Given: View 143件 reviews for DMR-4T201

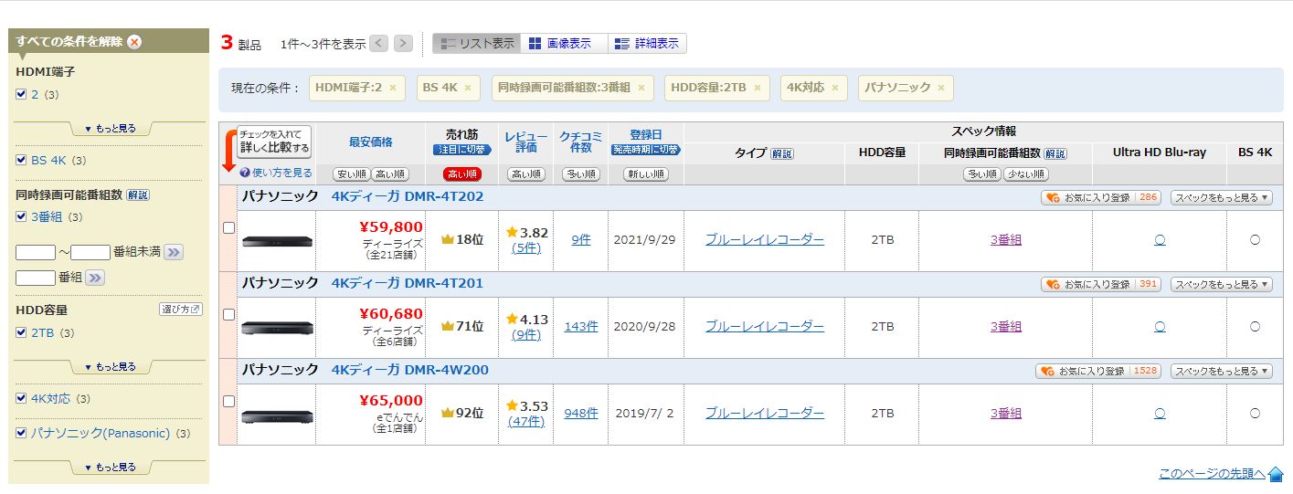Looking at the screenshot, I should 581,326.
